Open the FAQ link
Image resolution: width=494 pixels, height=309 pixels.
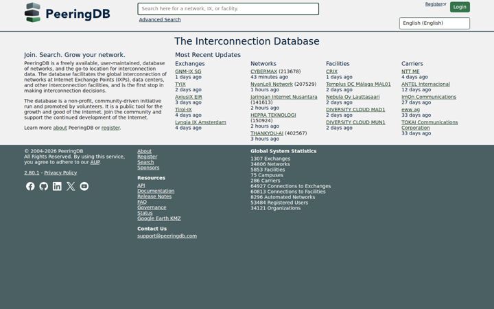click(x=142, y=202)
